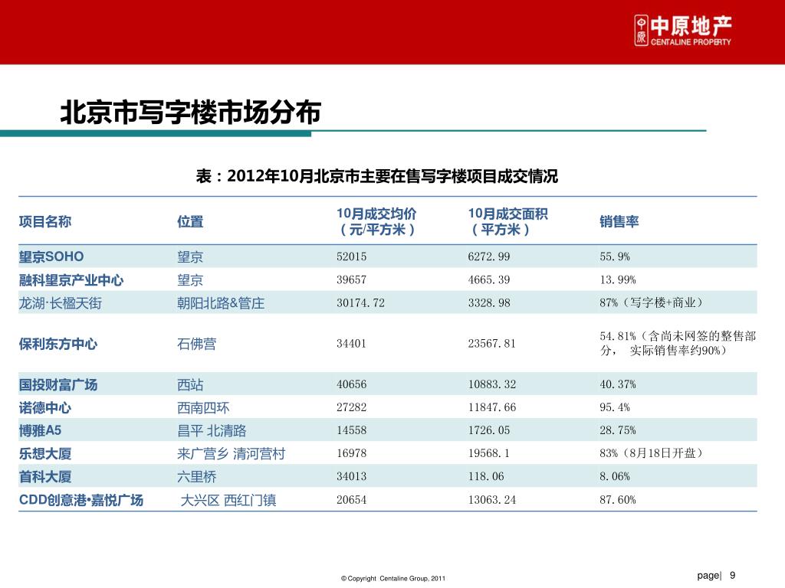Click sales rate 95.4%
The width and height of the screenshot is (785, 588).
tap(615, 407)
